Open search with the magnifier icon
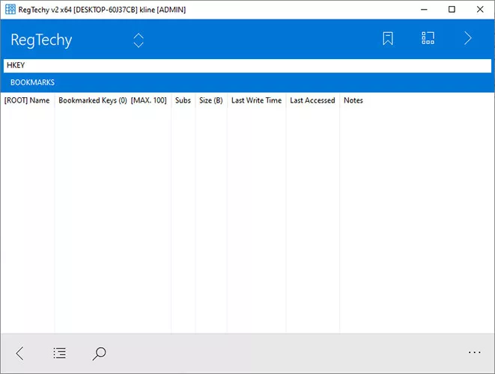The image size is (495, 374). [99, 353]
